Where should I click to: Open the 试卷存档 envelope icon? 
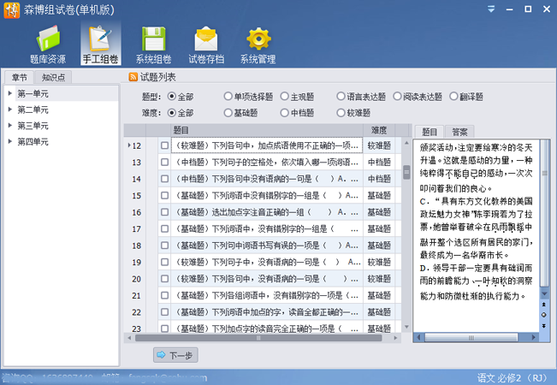tap(206, 40)
